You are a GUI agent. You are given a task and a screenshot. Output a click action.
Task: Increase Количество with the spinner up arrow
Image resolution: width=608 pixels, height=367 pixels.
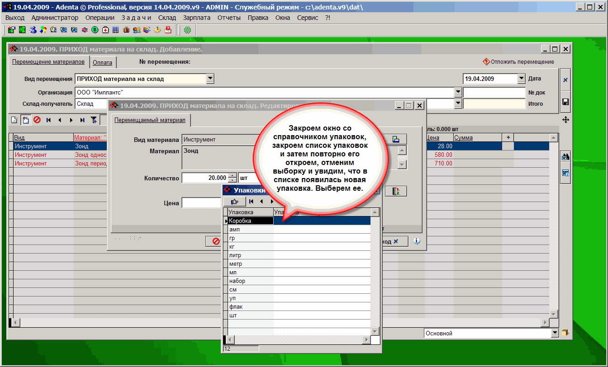click(233, 176)
